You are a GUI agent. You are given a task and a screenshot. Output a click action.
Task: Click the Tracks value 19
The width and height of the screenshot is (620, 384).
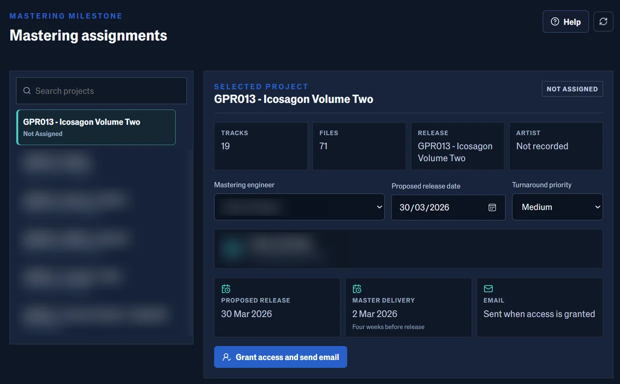225,146
